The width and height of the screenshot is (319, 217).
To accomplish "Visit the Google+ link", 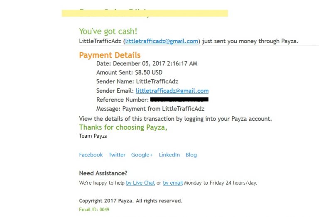I will 142,155.
